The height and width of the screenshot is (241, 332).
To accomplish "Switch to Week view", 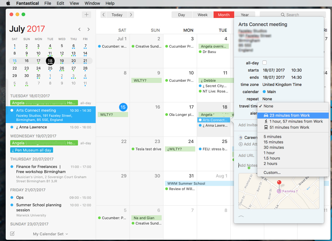I will point(203,15).
